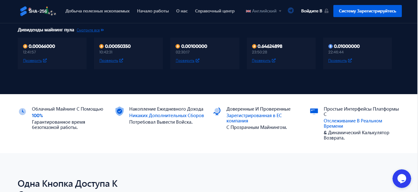Screen dimensions: 418x192
Task: Open Добыча полезных ископаемых menu
Action: [x=97, y=11]
